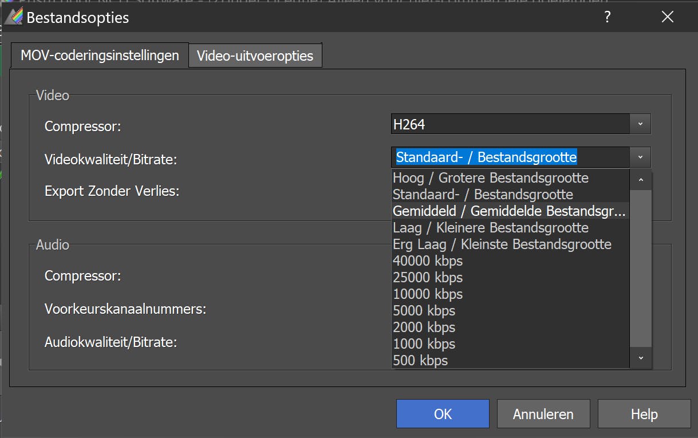Collapse the Videokwaliteit/Bitrate dropdown arrow
Image resolution: width=698 pixels, height=438 pixels.
pos(640,157)
